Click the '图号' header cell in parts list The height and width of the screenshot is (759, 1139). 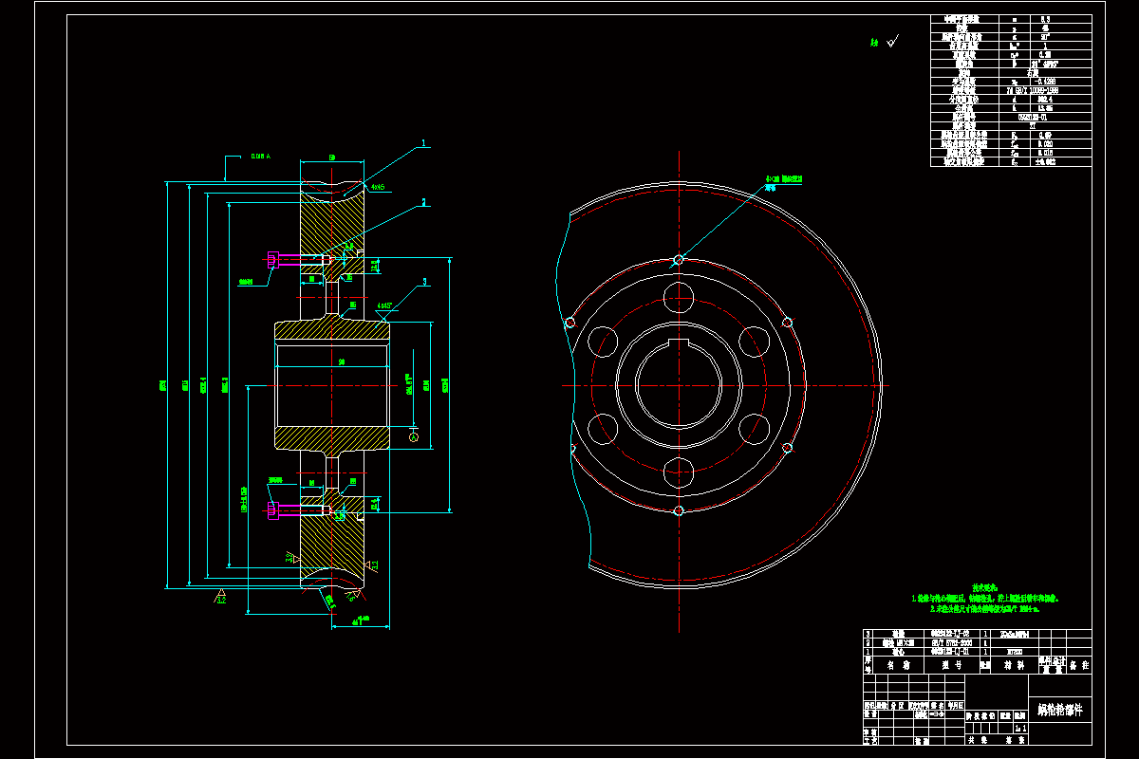tap(952, 666)
